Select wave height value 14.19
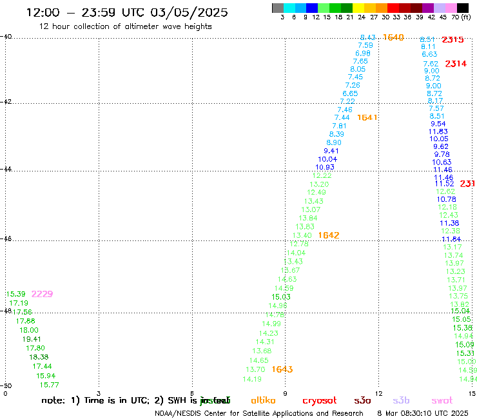The width and height of the screenshot is (477, 419). coord(252,379)
